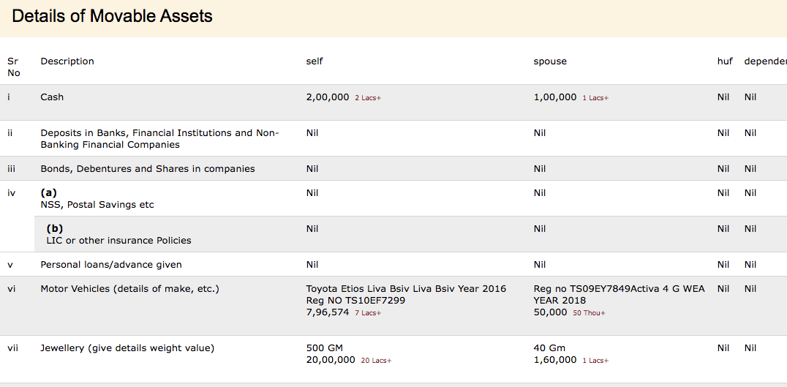Click the 'Description' column header
The height and width of the screenshot is (387, 787).
(x=67, y=61)
